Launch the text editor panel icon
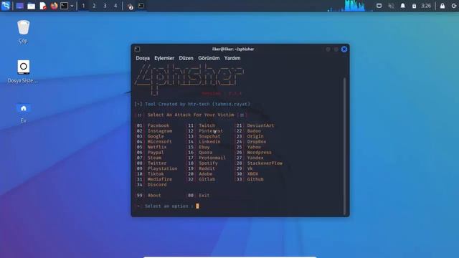 [x=43, y=6]
